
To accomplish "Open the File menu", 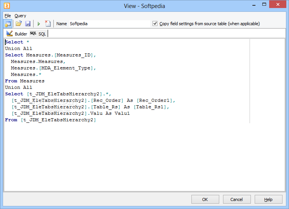I will [8, 16].
